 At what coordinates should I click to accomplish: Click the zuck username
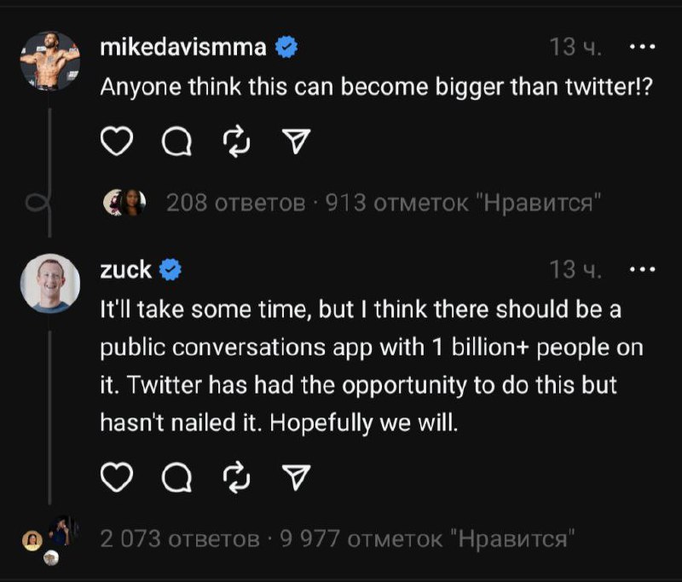tap(126, 270)
